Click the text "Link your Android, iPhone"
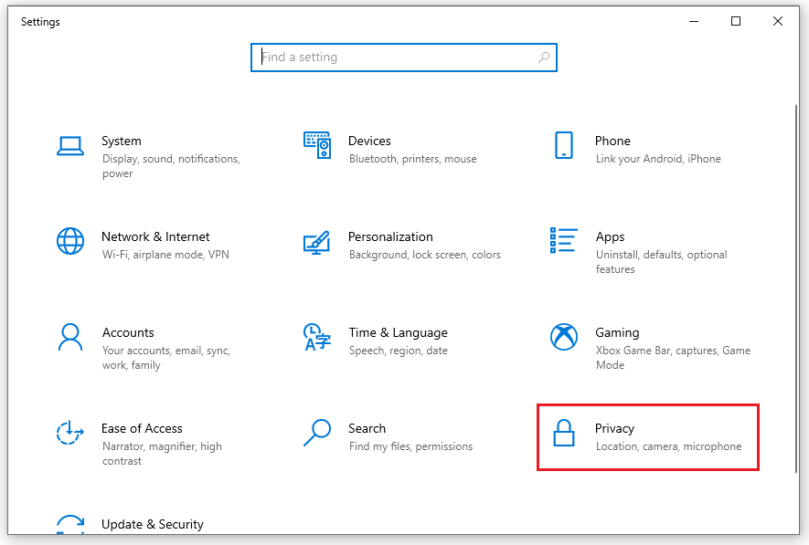Viewport: 809px width, 545px height. click(658, 159)
